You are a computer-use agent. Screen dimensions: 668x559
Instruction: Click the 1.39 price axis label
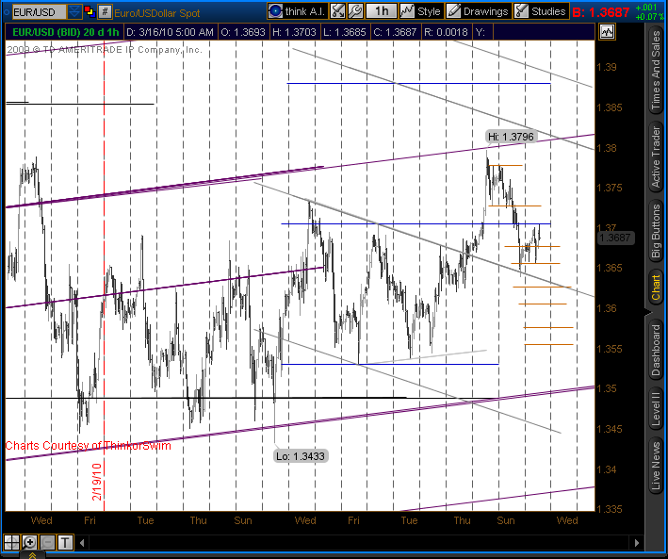[x=606, y=67]
